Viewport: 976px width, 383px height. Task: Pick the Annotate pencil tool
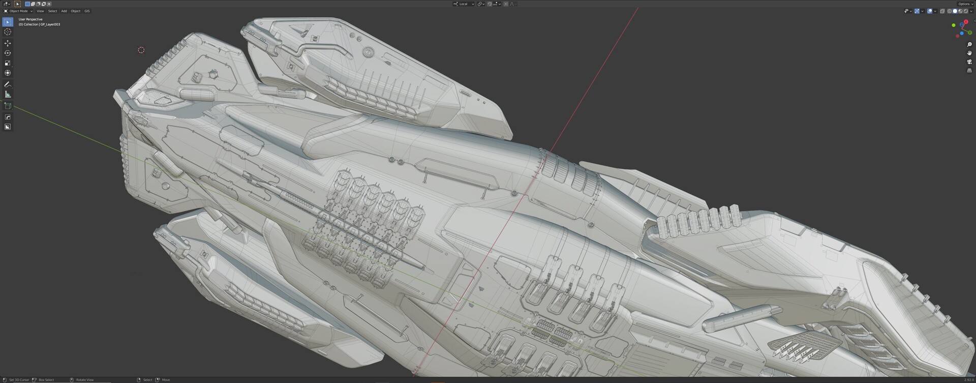tap(8, 84)
